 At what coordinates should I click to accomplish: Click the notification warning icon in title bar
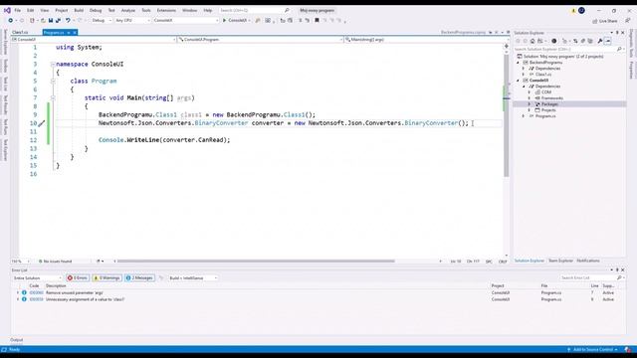573,11
